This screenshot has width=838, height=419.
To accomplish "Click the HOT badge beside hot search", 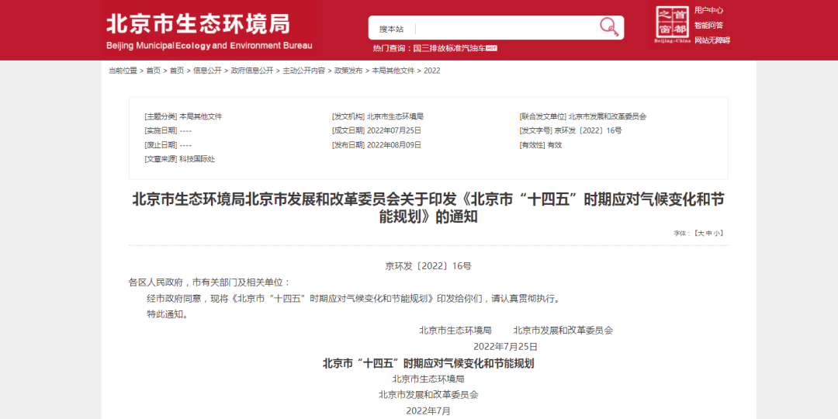I will click(491, 48).
